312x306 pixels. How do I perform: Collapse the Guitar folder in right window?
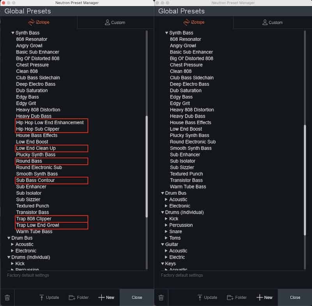click(x=163, y=244)
